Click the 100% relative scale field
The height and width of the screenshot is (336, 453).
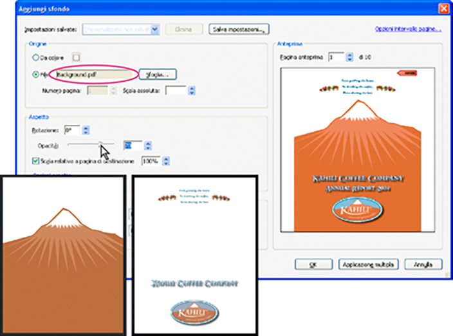(151, 161)
